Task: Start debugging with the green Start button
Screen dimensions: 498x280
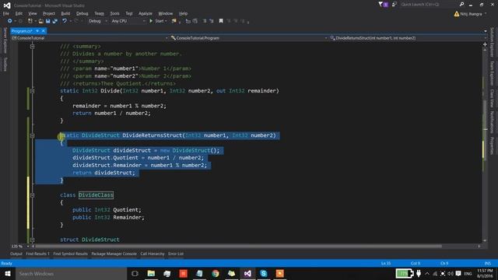Action: 157,21
